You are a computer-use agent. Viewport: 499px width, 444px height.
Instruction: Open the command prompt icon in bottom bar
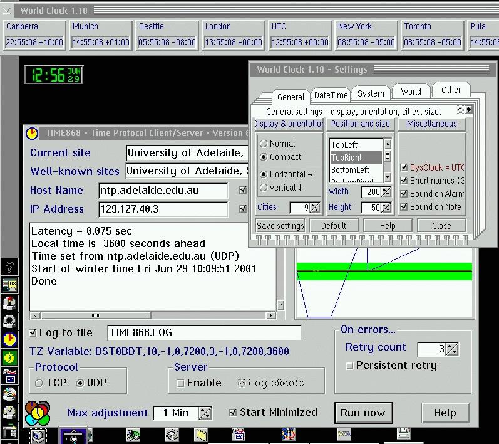239,435
